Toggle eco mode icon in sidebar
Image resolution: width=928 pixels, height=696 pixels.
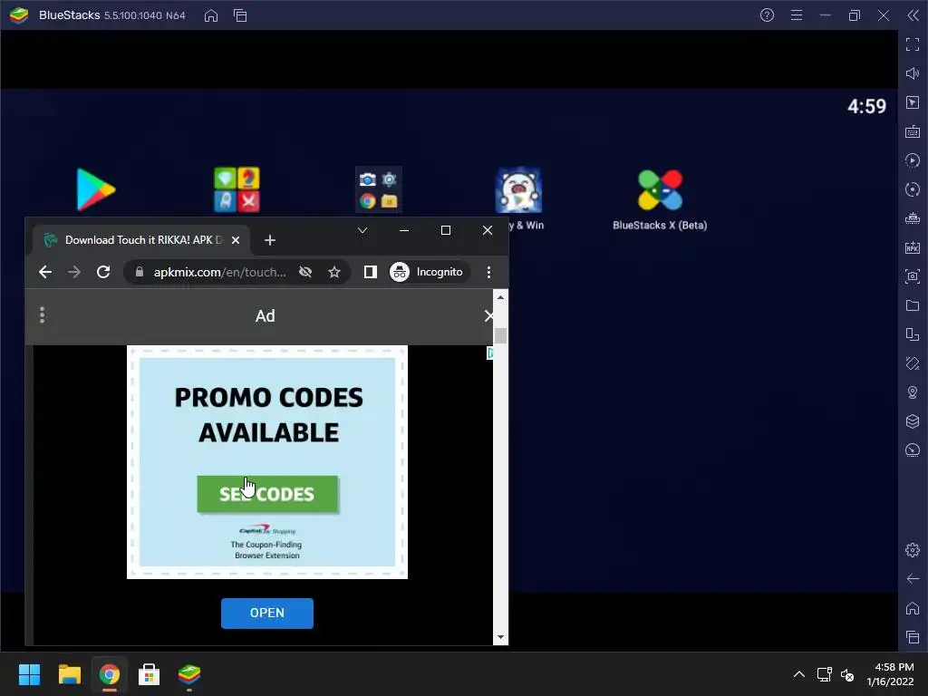tap(913, 450)
